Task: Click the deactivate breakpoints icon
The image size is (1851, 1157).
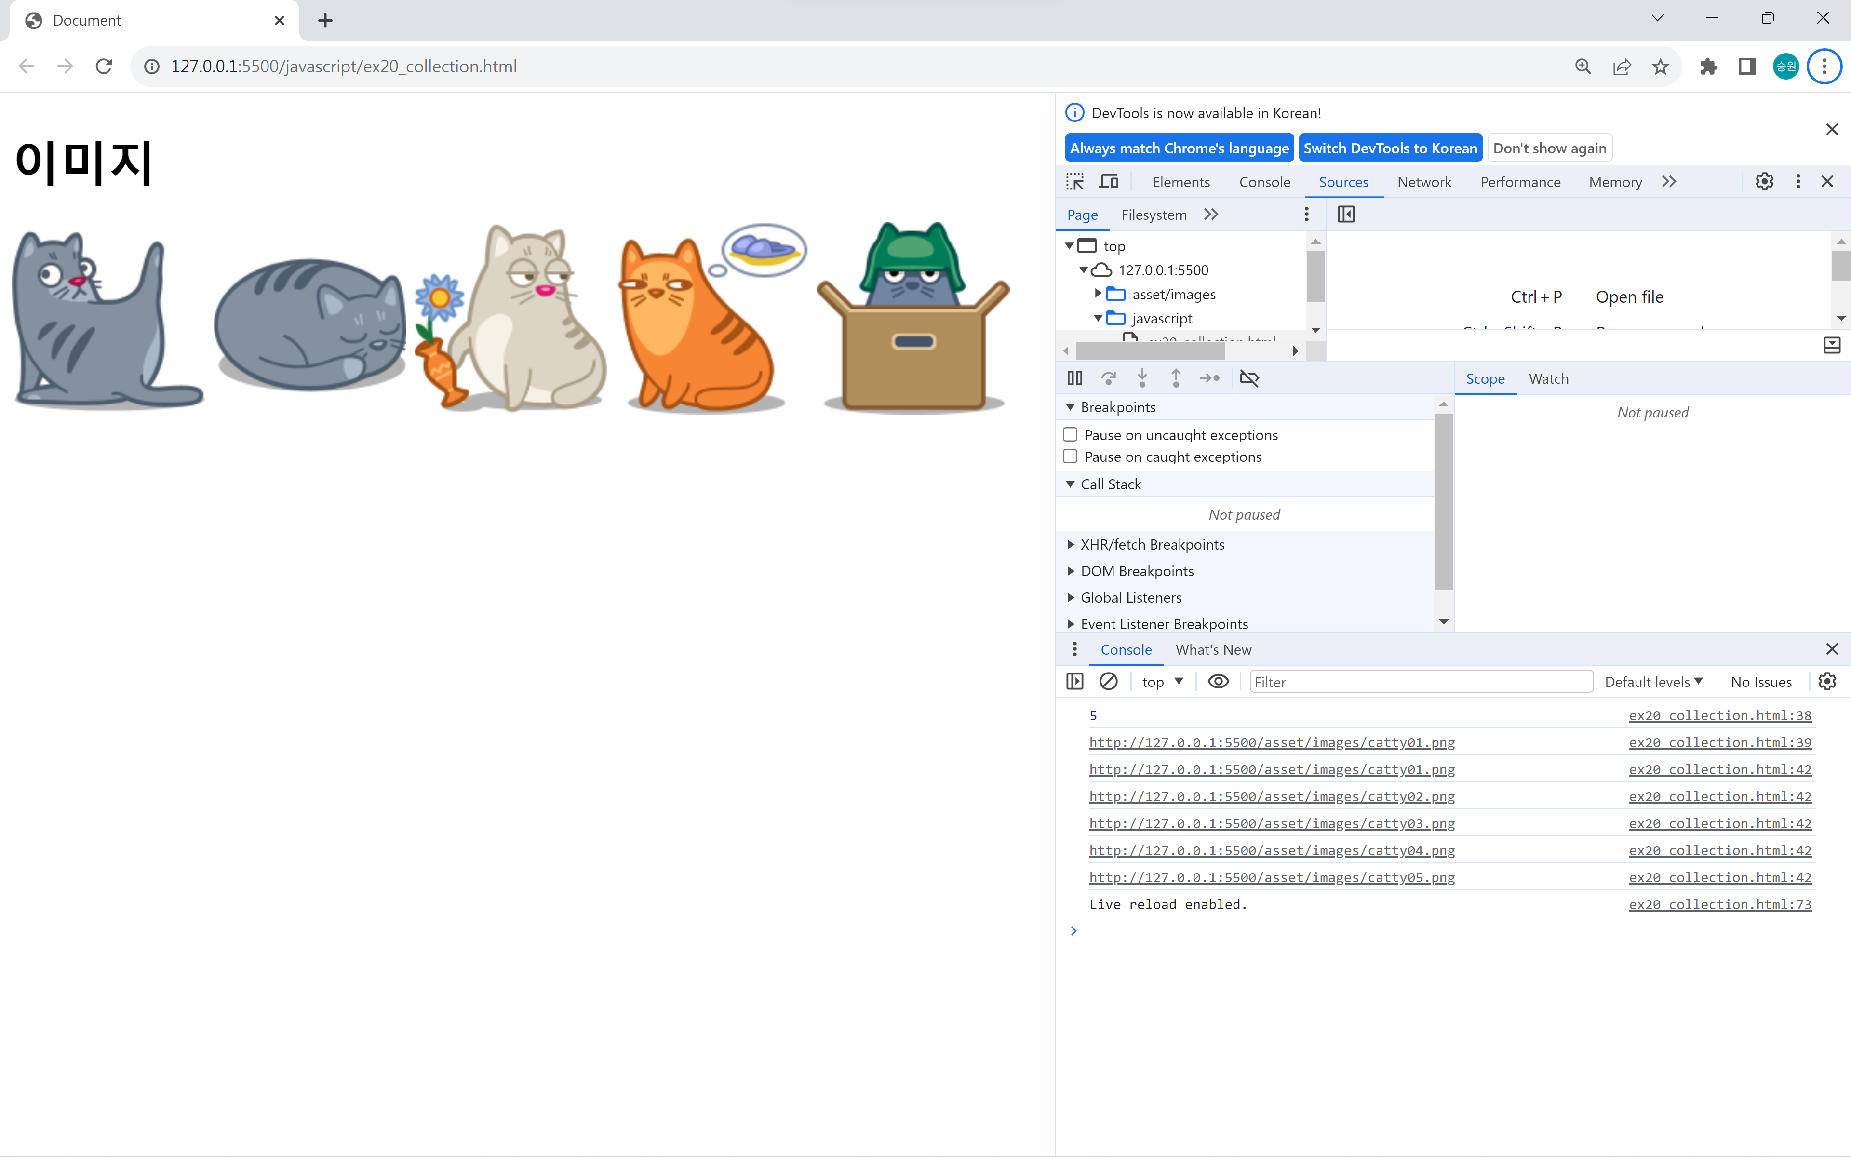Action: click(1249, 378)
